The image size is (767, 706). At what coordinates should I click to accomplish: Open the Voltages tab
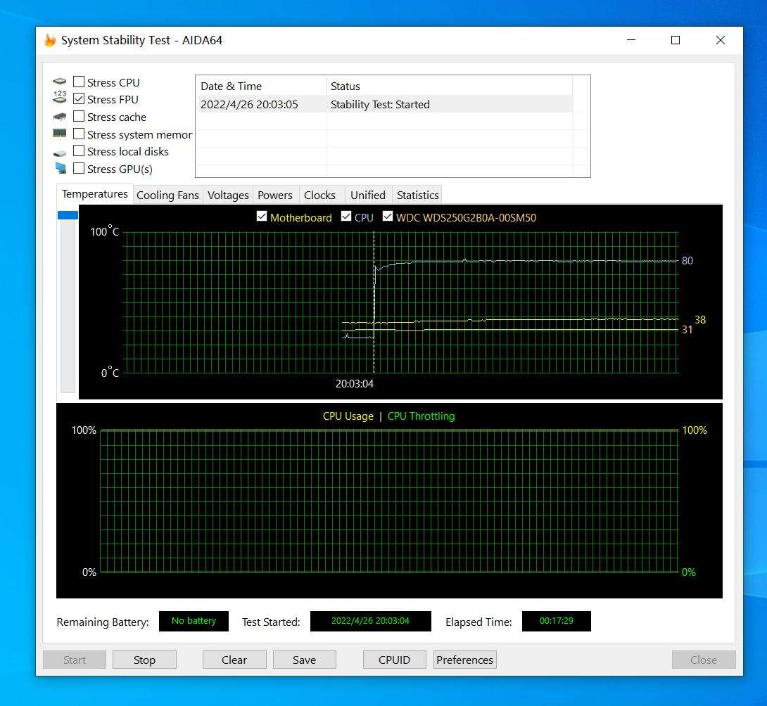[x=228, y=195]
